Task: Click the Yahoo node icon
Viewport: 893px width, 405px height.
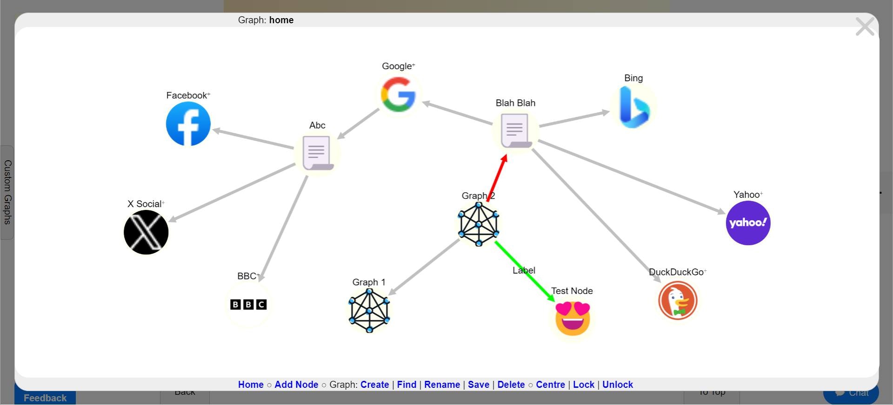Action: (x=748, y=223)
